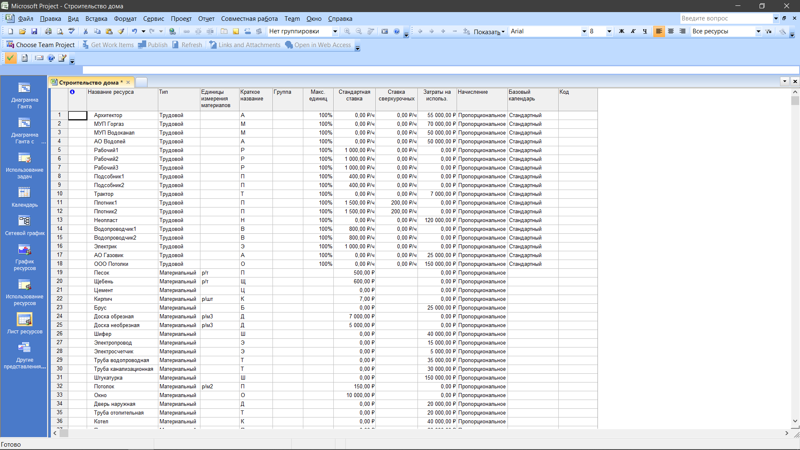Open the Все ресурсы filter dropdown
Image resolution: width=800 pixels, height=450 pixels.
(758, 31)
